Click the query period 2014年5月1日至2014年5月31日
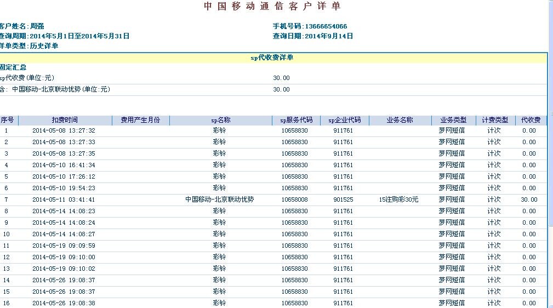 [x=79, y=36]
